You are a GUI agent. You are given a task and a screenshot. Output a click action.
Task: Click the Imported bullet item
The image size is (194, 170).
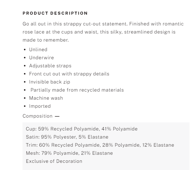click(40, 106)
